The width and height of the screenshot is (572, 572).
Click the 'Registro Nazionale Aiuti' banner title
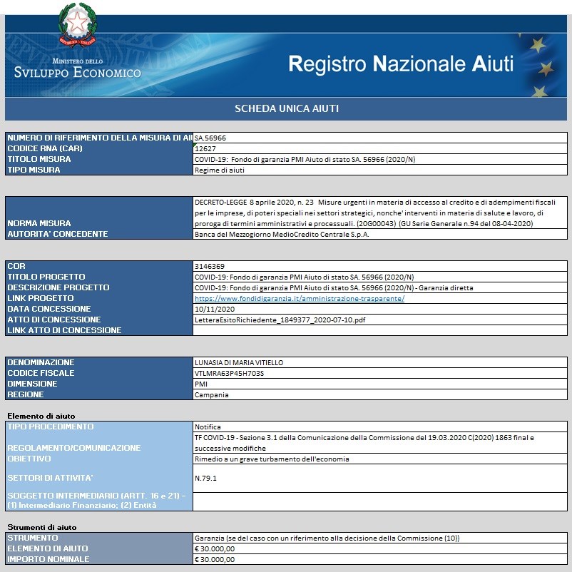click(401, 64)
